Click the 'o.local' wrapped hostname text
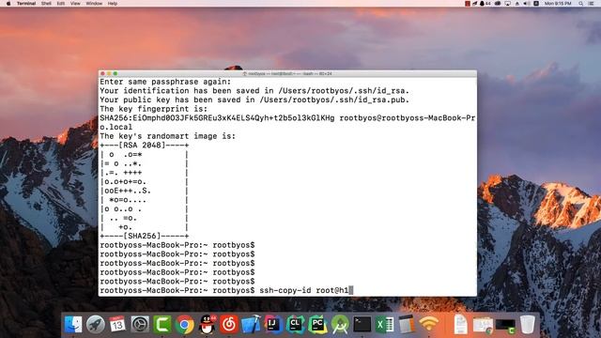Image resolution: width=601 pixels, height=338 pixels. pos(116,127)
